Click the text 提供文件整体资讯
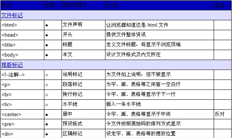Screen dimensions: 232x138 coord(126,35)
